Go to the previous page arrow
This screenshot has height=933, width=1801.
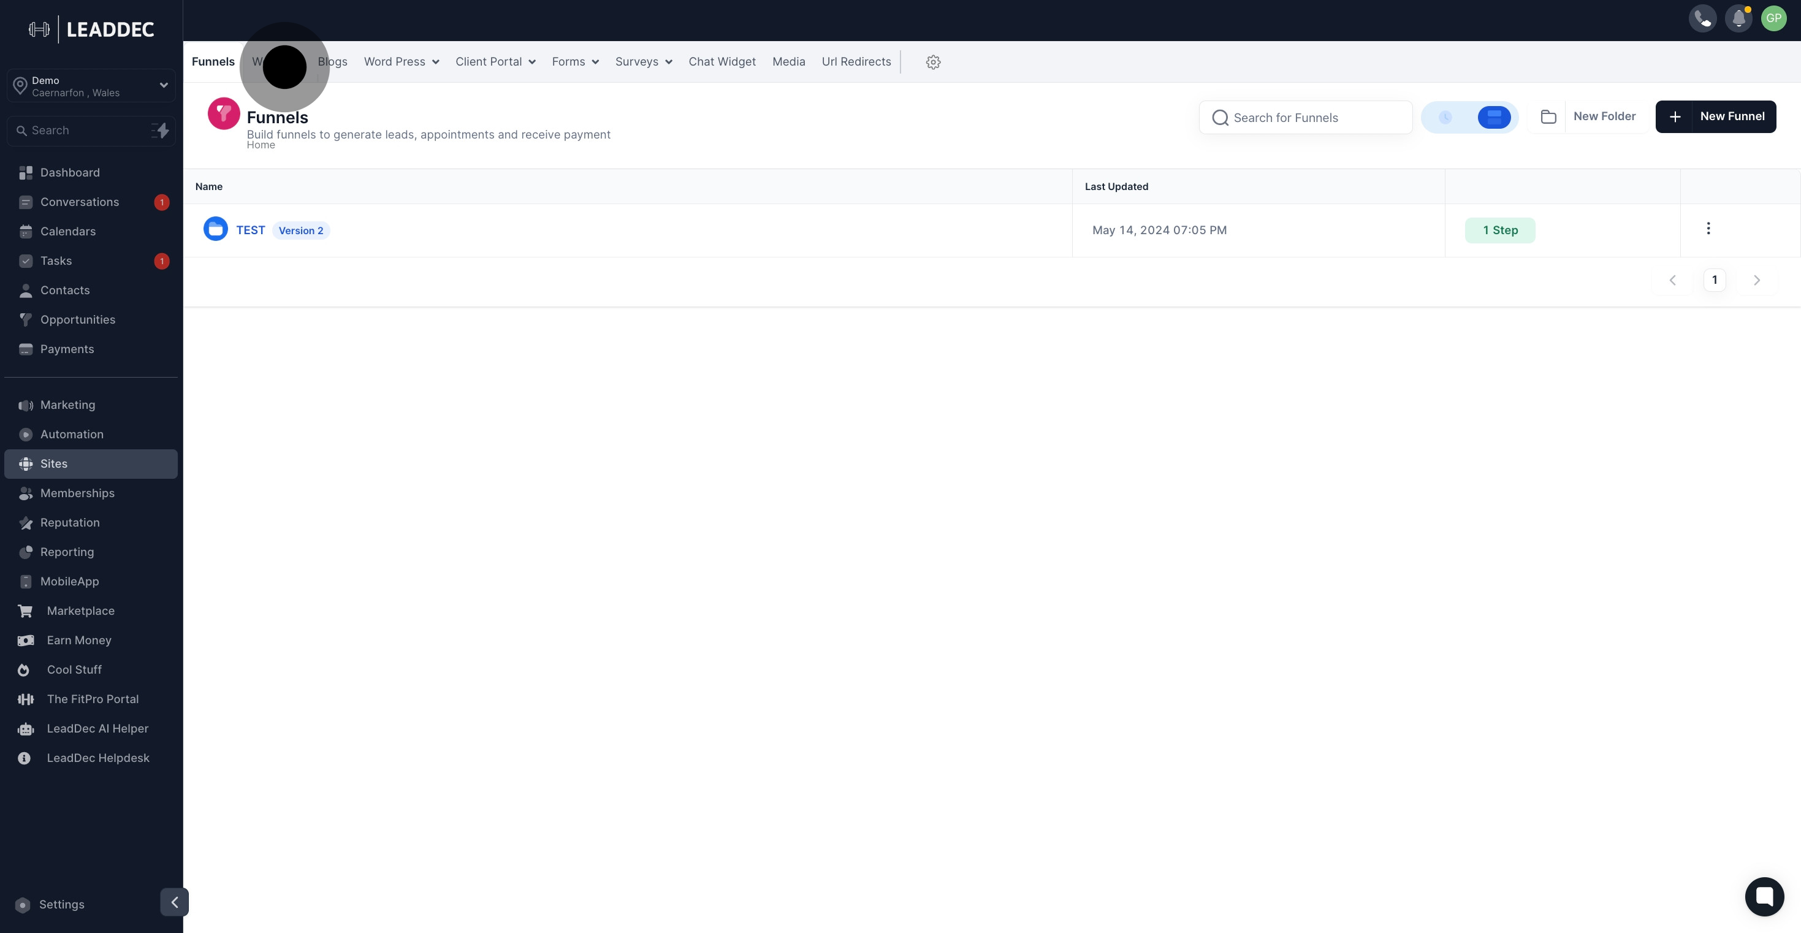pyautogui.click(x=1672, y=281)
